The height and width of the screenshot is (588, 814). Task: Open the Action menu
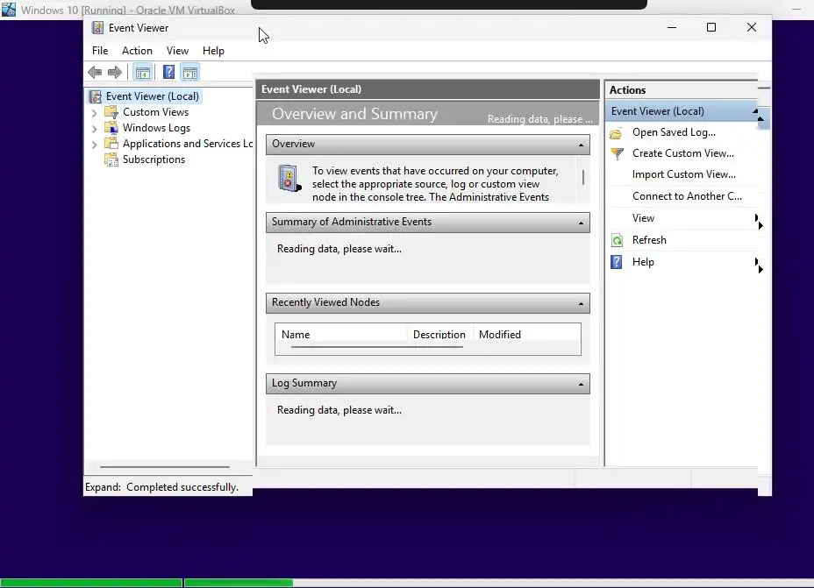tap(137, 50)
